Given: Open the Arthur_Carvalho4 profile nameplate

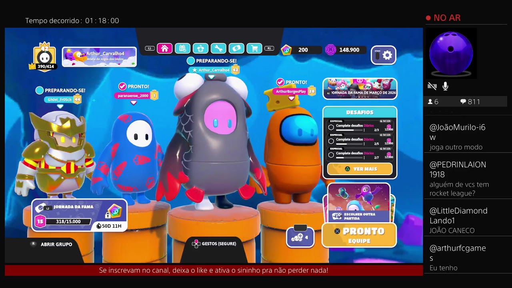Looking at the screenshot, I should point(99,57).
